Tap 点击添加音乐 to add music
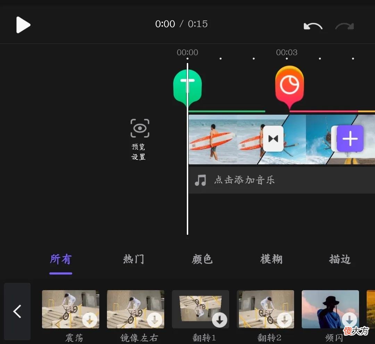 244,180
